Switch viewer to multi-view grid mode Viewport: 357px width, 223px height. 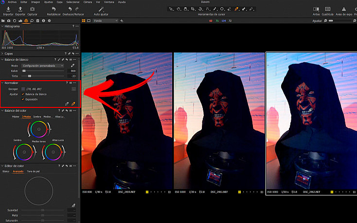(x=84, y=21)
